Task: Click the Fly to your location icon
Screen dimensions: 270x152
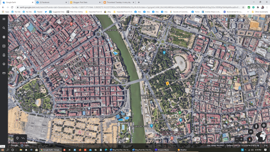Action: 264,125
